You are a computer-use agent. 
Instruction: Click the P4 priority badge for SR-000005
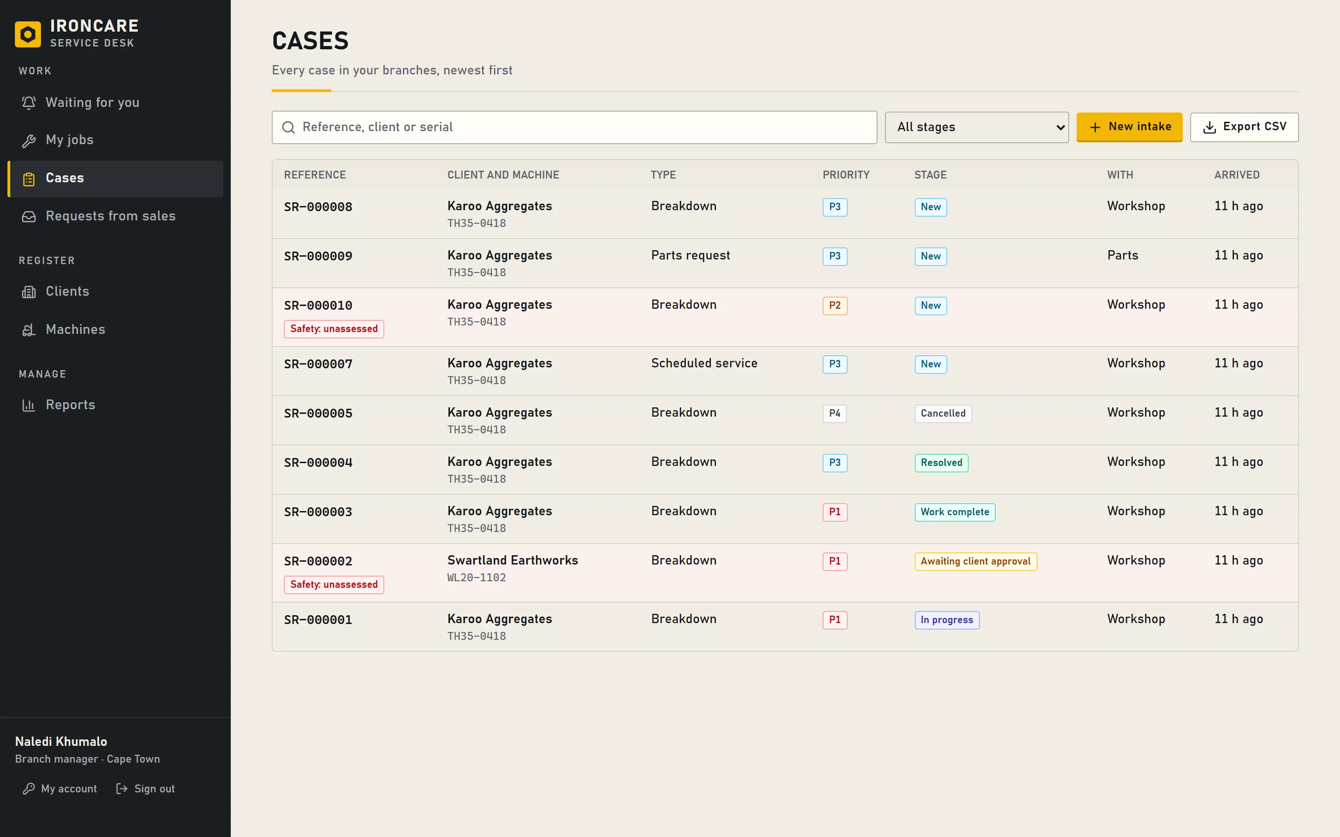click(x=834, y=413)
